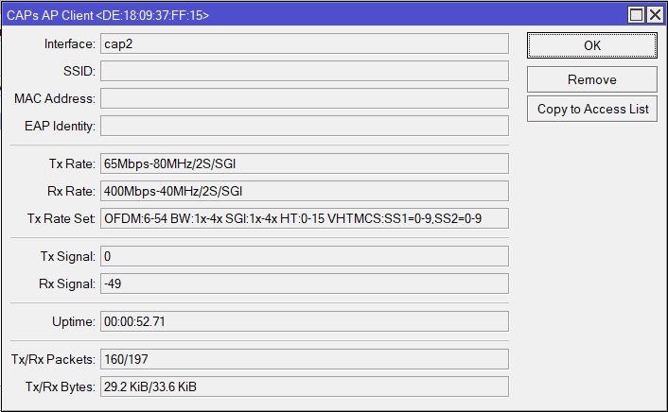
Task: Click the Tx Signal value 0
Action: tap(304, 256)
